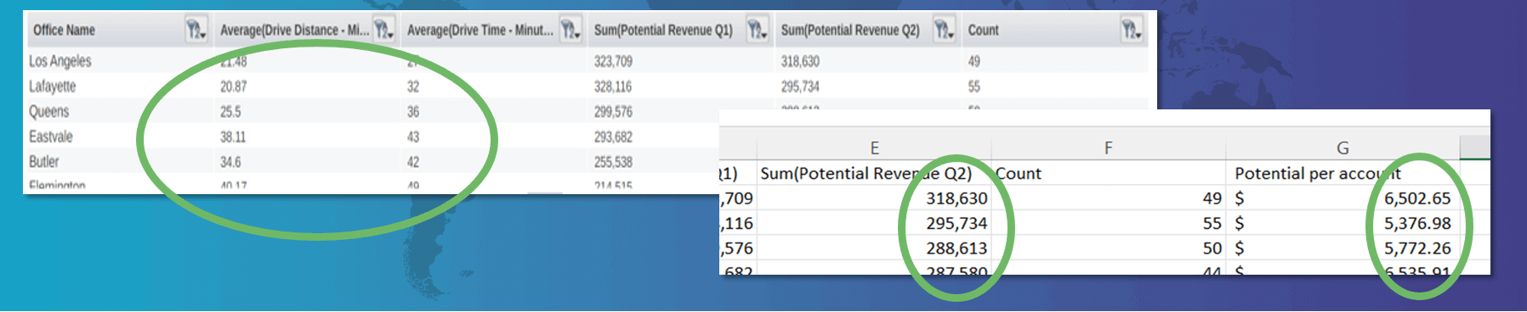Select spreadsheet cell 318,630 in column E

pos(874,198)
